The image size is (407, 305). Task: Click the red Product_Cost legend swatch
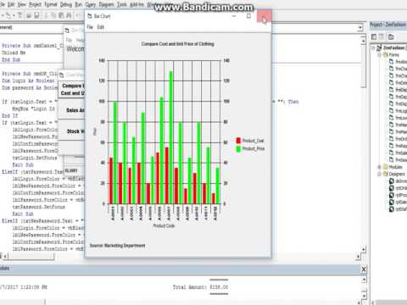pos(238,141)
